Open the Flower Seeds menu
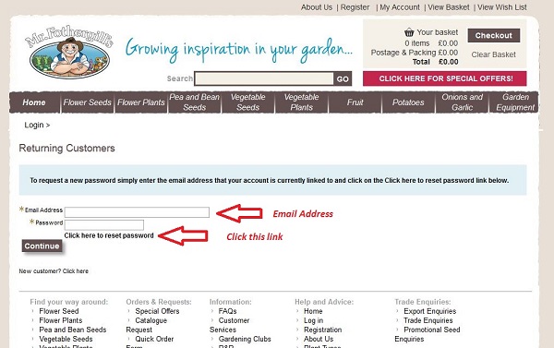The image size is (554, 348). click(x=88, y=102)
